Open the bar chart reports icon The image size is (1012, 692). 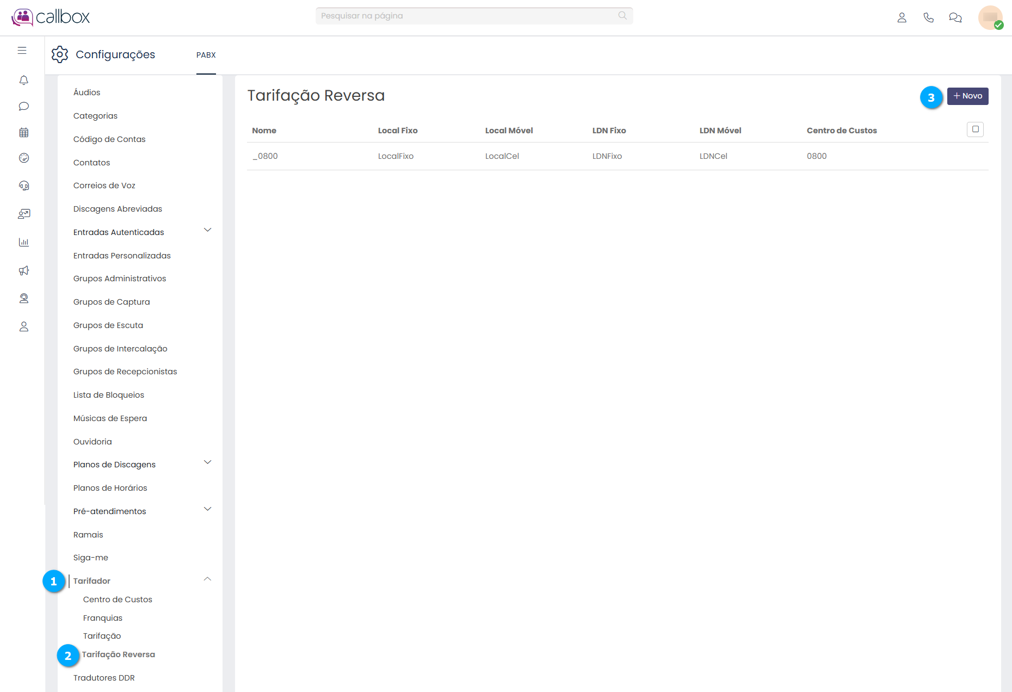coord(23,242)
